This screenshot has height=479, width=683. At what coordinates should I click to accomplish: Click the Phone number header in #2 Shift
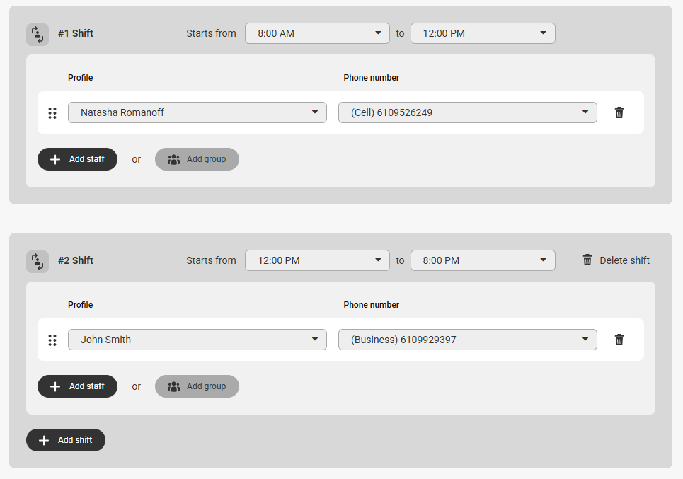click(x=371, y=305)
